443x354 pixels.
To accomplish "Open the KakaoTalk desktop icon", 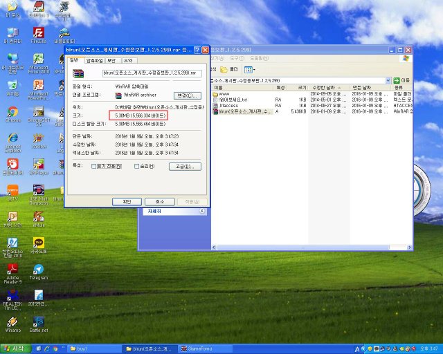I will click(39, 245).
